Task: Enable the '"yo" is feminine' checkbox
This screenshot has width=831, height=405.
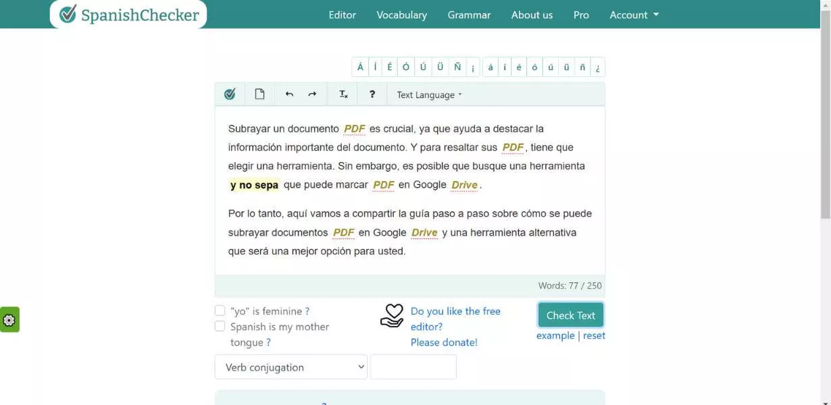Action: 220,310
